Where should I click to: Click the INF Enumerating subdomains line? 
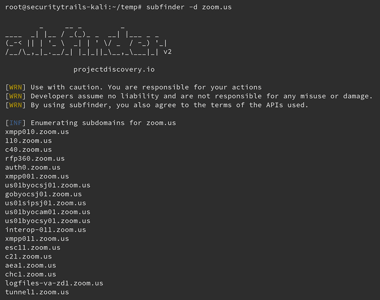point(91,123)
